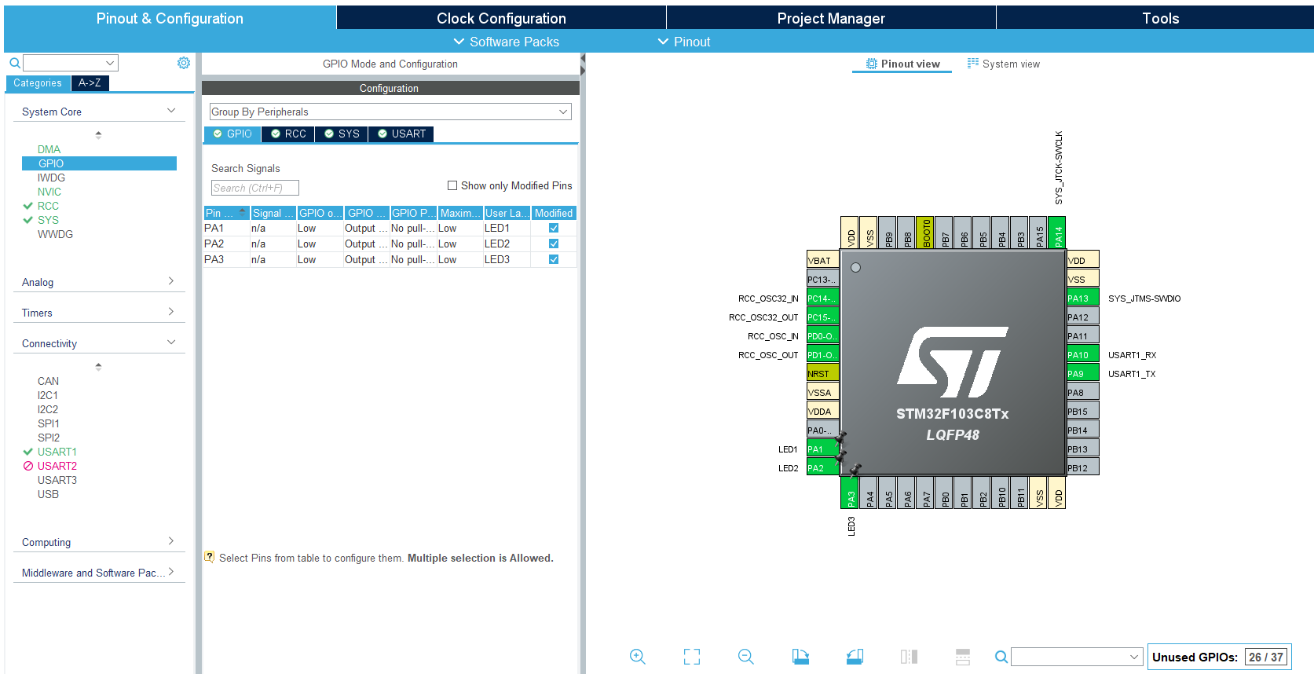Click the help icon beside Select Pins hint
Viewport: 1314px width, 674px height.
(210, 557)
